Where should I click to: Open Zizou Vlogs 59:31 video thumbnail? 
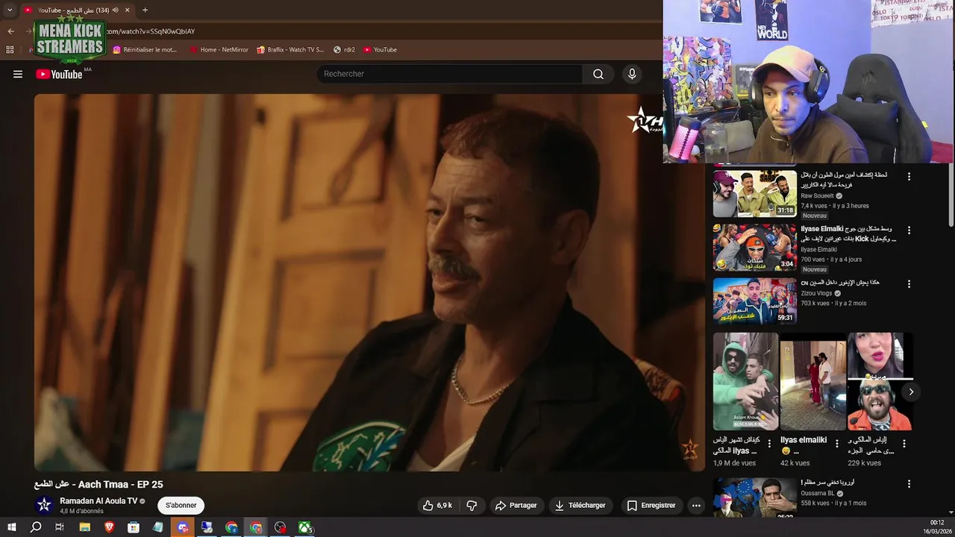click(754, 301)
